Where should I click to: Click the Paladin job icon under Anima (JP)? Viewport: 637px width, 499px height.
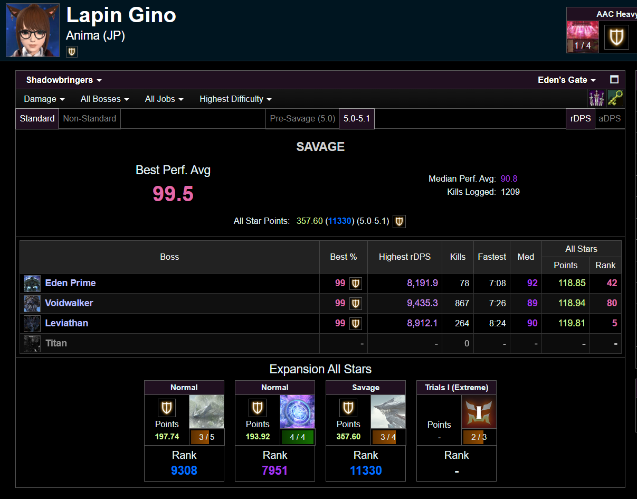tap(72, 51)
